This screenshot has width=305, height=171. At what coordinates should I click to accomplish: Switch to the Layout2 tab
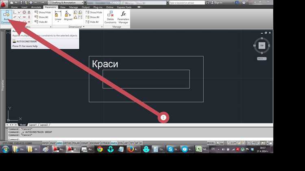44,125
